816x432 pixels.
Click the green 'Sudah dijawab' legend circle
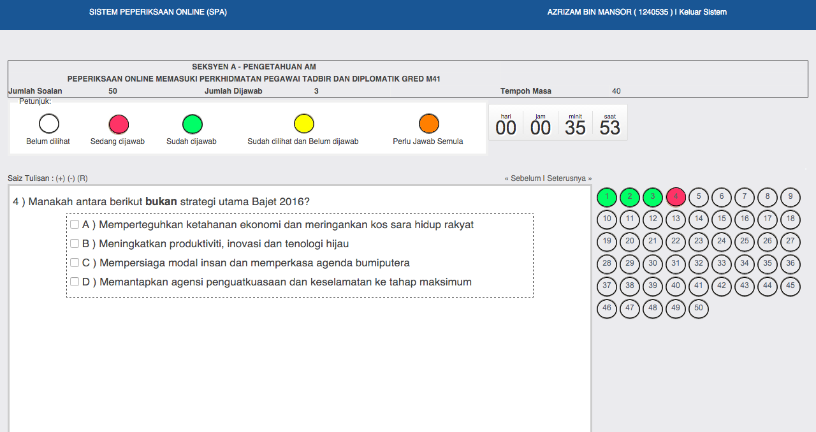tap(192, 124)
